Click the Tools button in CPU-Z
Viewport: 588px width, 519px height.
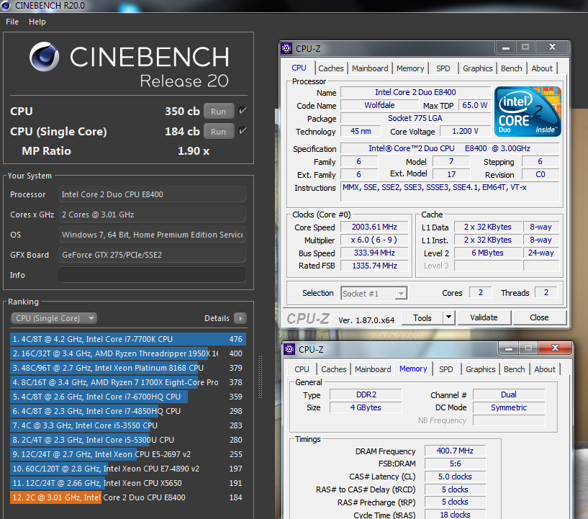pyautogui.click(x=422, y=317)
